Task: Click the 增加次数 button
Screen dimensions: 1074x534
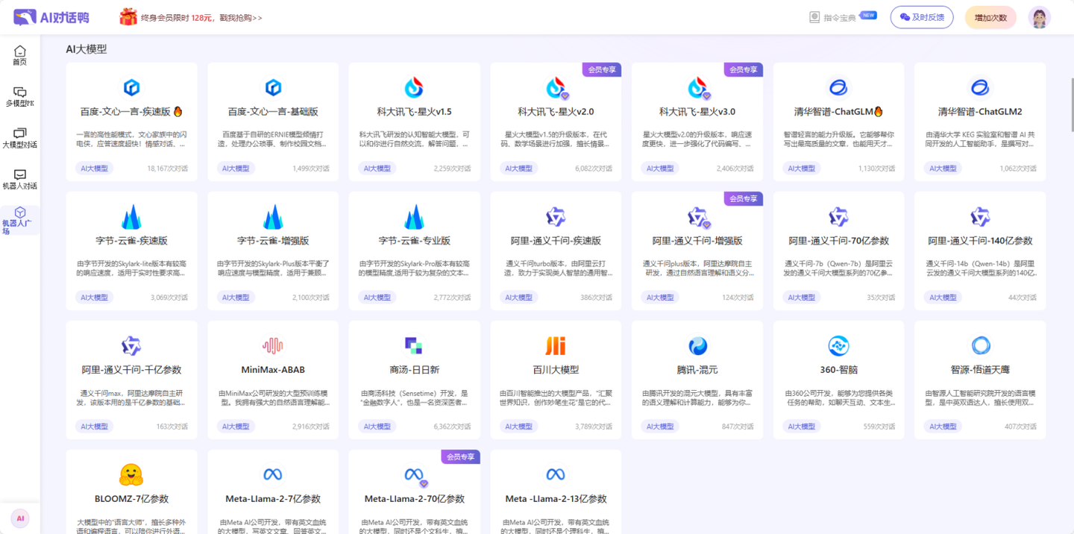Action: pos(990,17)
